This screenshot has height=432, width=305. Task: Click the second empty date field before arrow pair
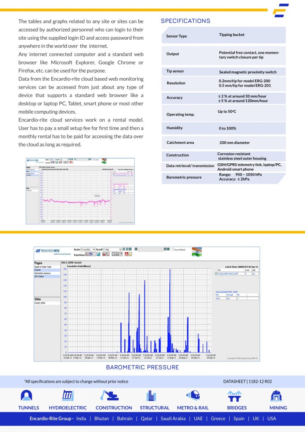coord(157,249)
